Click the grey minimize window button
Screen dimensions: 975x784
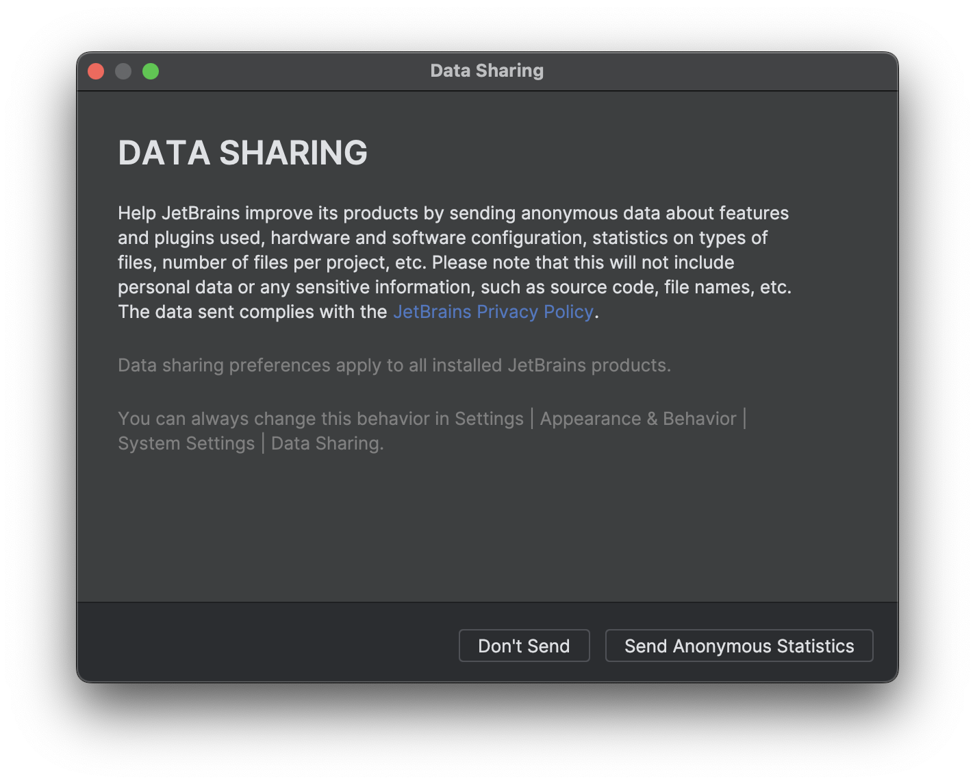(x=123, y=71)
